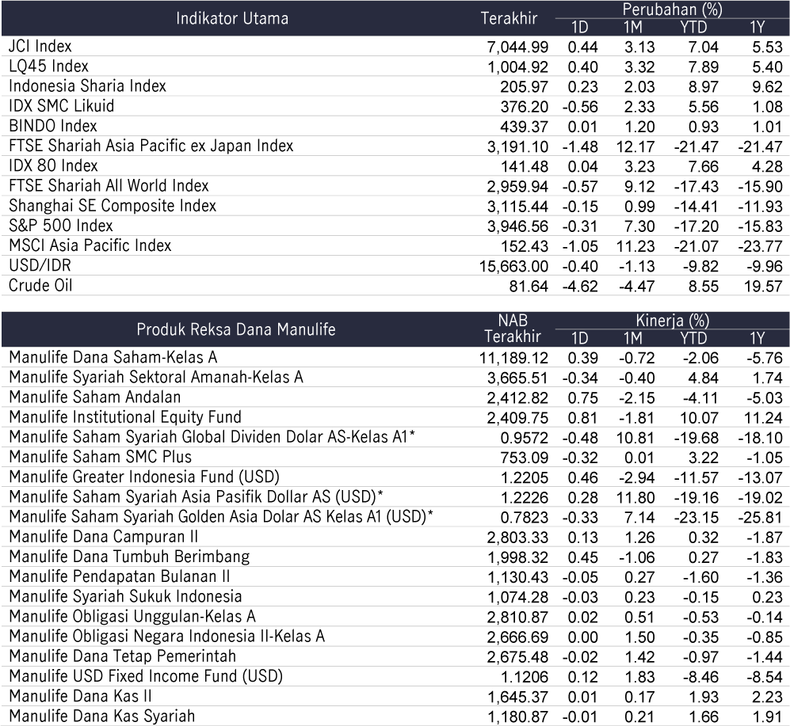
Task: Click the 'Indikator Utama' header
Action: tap(232, 19)
